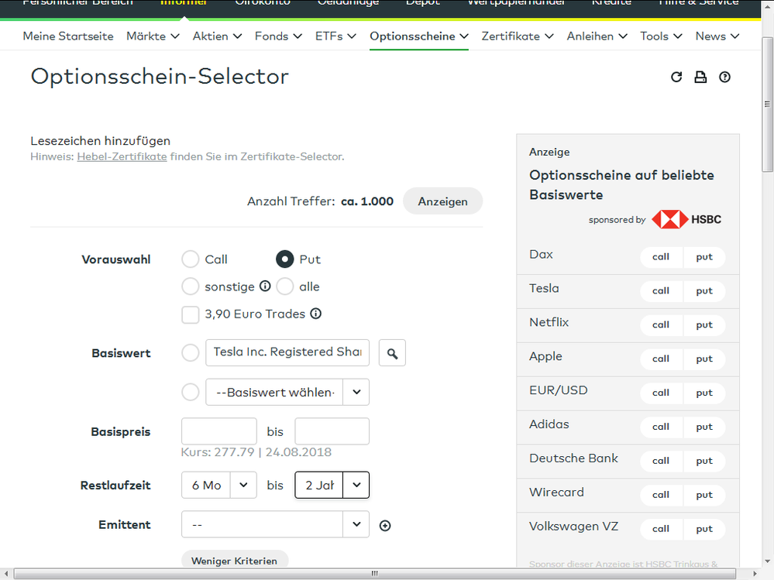Screen dimensions: 774x580
Task: Open the Hebel-Zertifikate link
Action: point(122,156)
